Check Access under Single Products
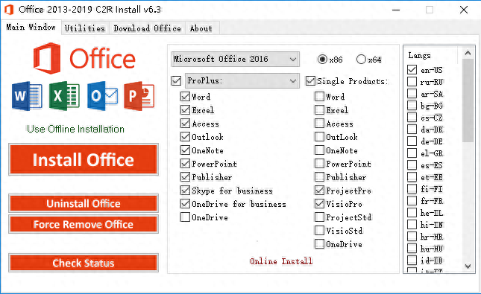 pyautogui.click(x=319, y=124)
